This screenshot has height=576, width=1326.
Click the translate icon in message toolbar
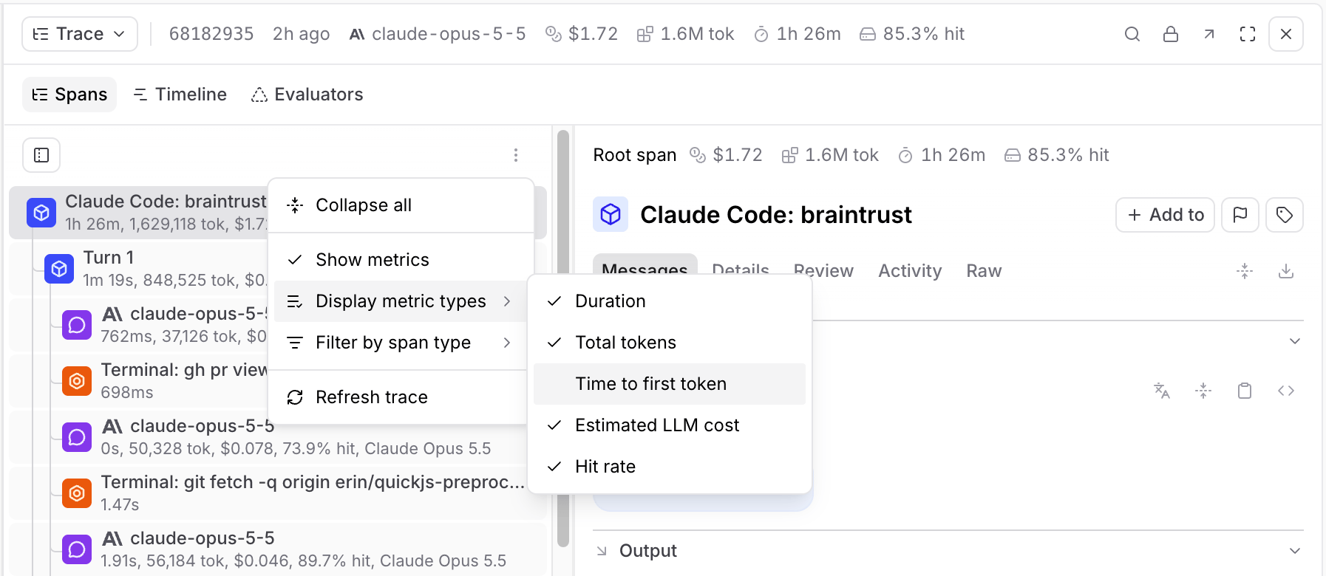point(1162,391)
